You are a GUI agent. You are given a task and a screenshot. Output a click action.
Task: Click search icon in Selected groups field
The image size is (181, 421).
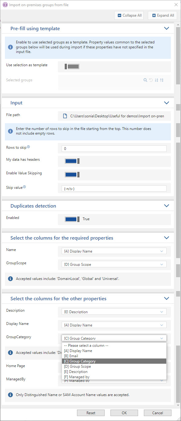tap(145, 80)
